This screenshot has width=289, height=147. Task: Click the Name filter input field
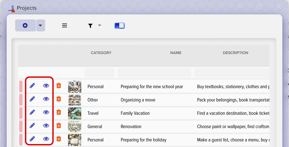pyautogui.click(x=154, y=73)
